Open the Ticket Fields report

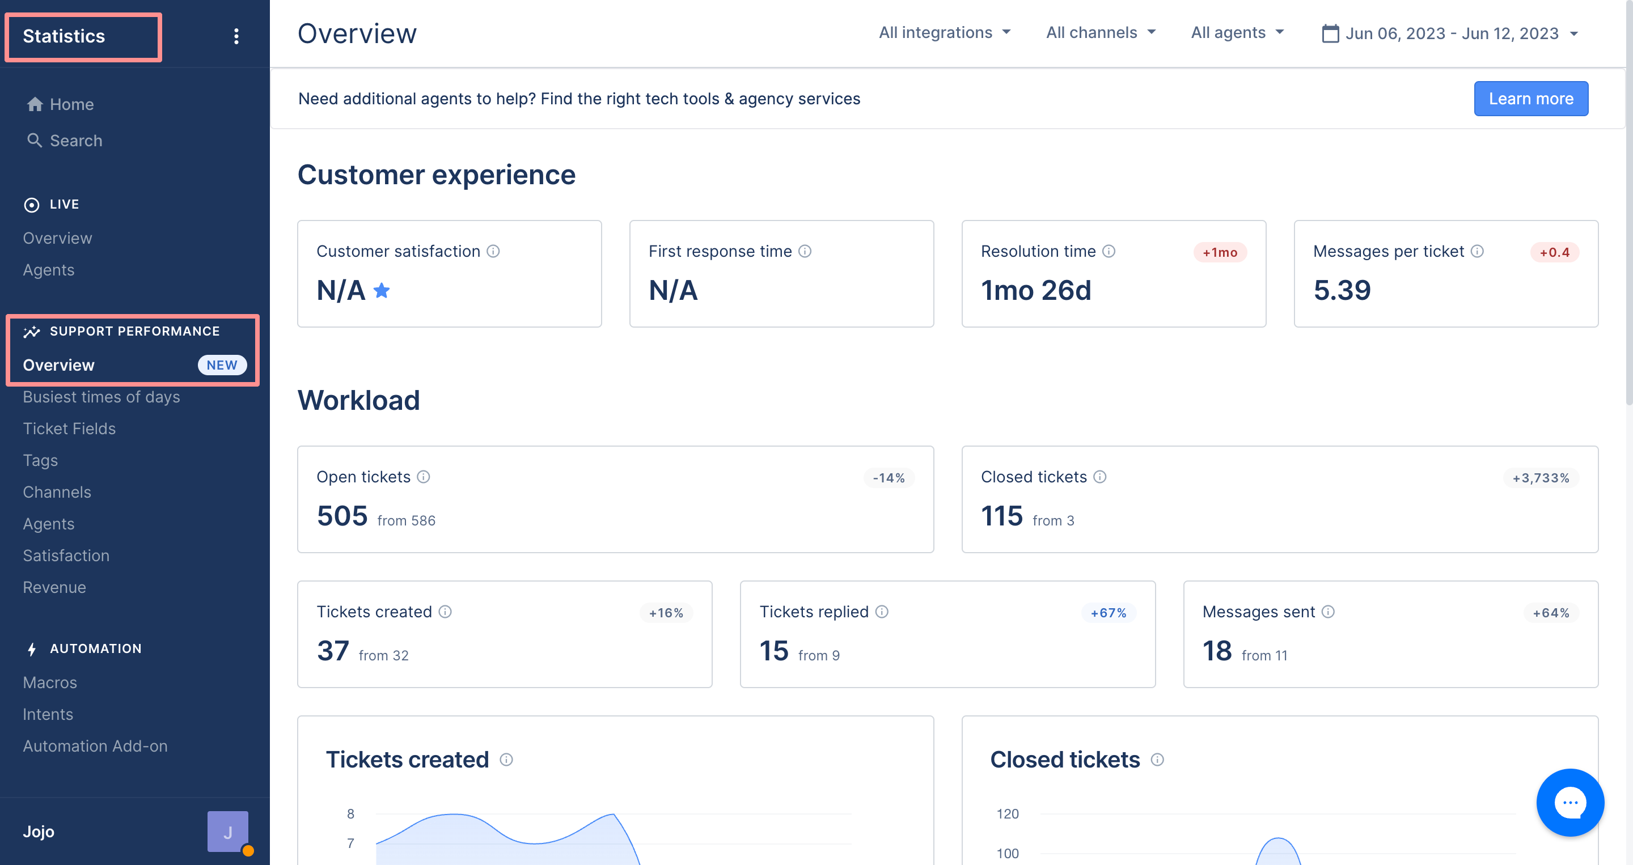(69, 429)
